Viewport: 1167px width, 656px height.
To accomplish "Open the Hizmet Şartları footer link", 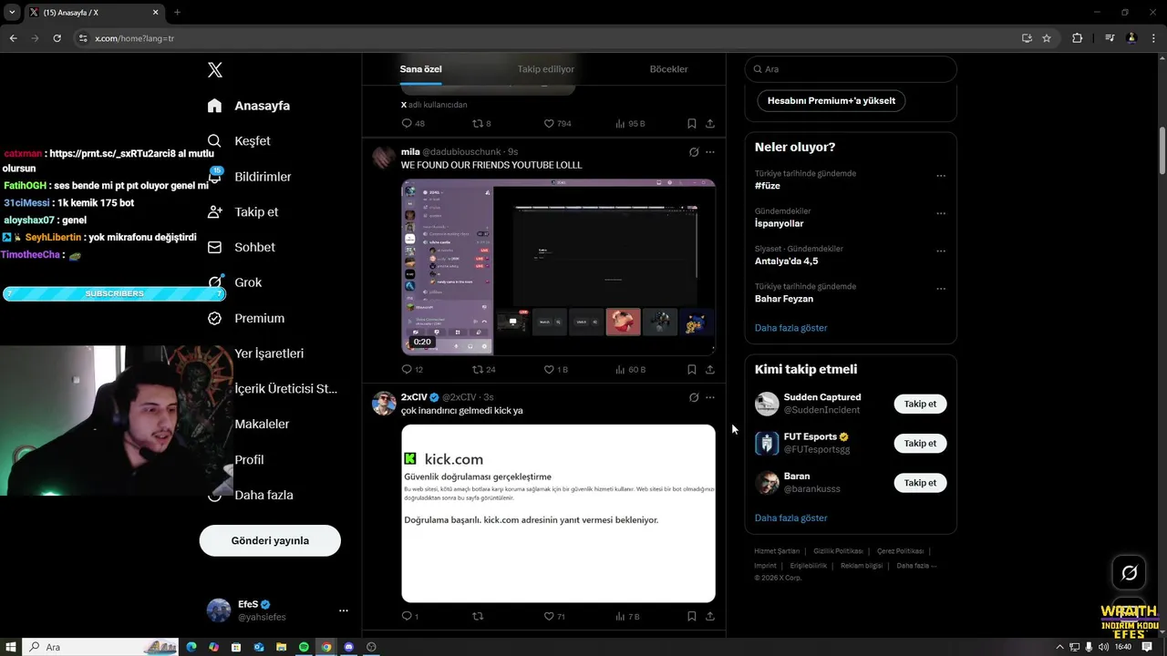I will click(x=777, y=551).
